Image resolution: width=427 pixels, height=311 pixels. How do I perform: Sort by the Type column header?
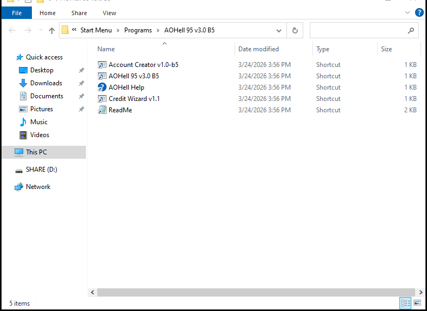click(323, 49)
